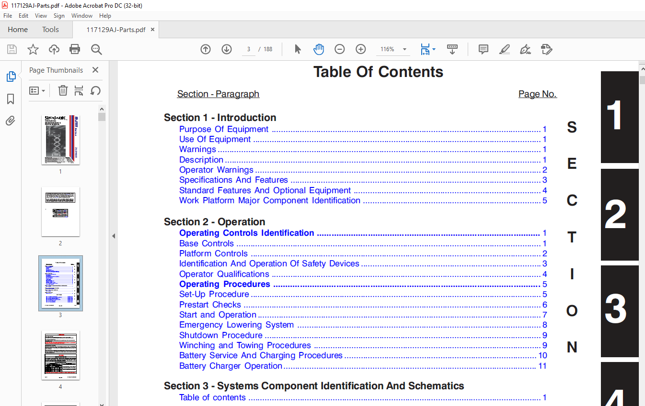Viewport: 645px width, 406px height.
Task: Print the document with the printer icon
Action: pyautogui.click(x=75, y=49)
